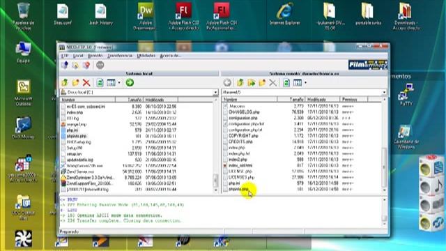
Task: Select remote file index_old.html
Action: click(240, 165)
